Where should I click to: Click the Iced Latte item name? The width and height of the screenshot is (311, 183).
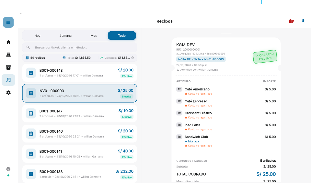(192, 125)
